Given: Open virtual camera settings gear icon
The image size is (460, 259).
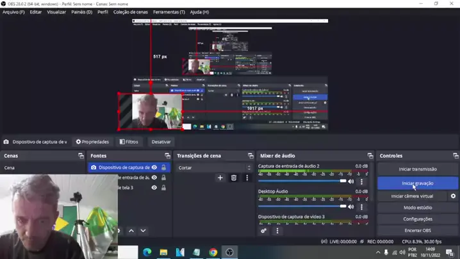Looking at the screenshot, I should 454,196.
